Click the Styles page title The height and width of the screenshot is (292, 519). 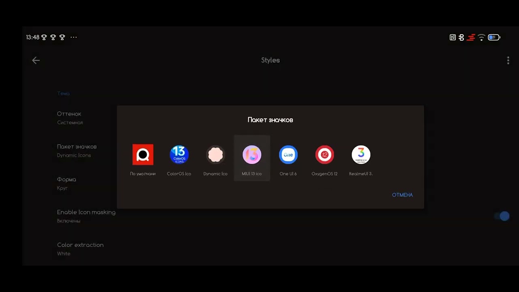coord(270,60)
